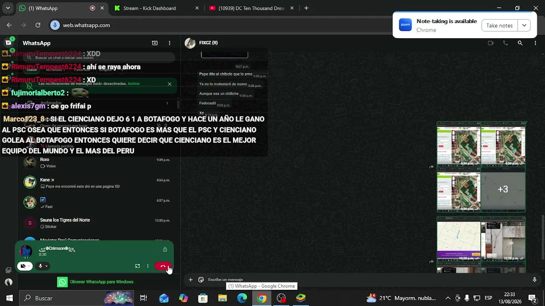Viewport: 545px width, 306px height.
Task: Expand microphone options arrow in call panel
Action: 46,266
